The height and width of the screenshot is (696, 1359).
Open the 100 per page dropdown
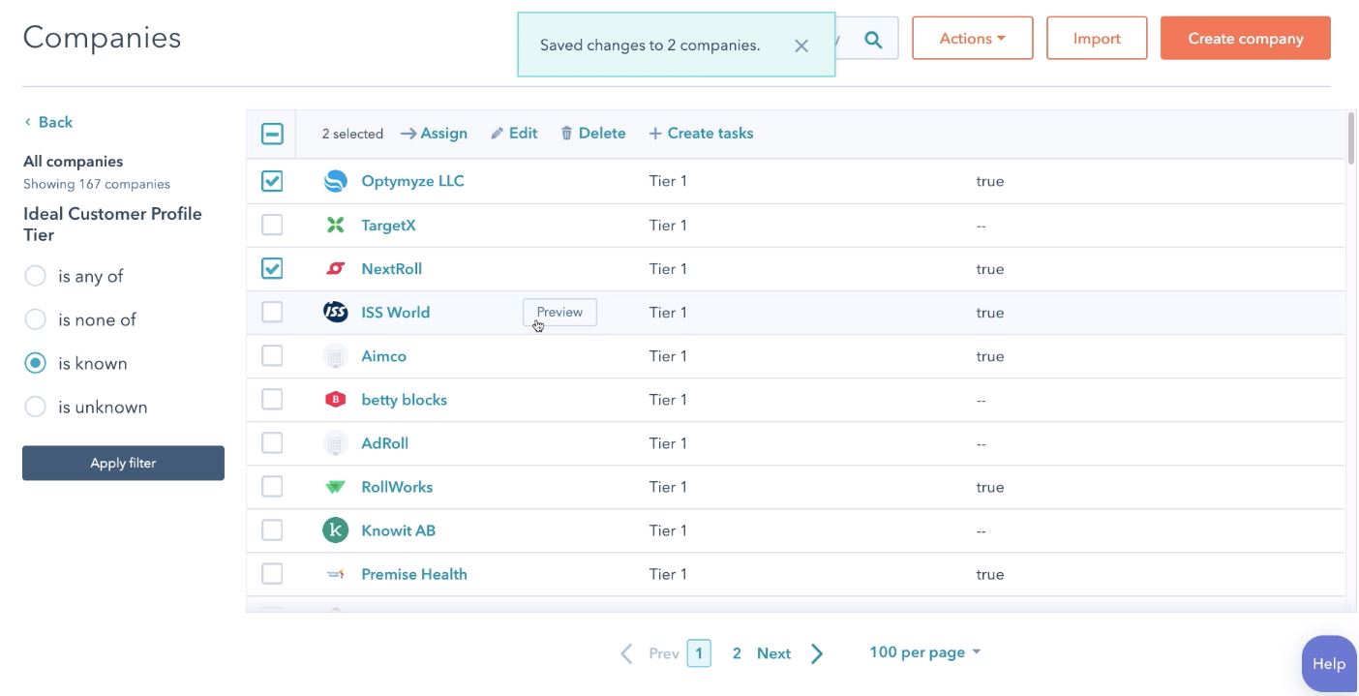924,651
